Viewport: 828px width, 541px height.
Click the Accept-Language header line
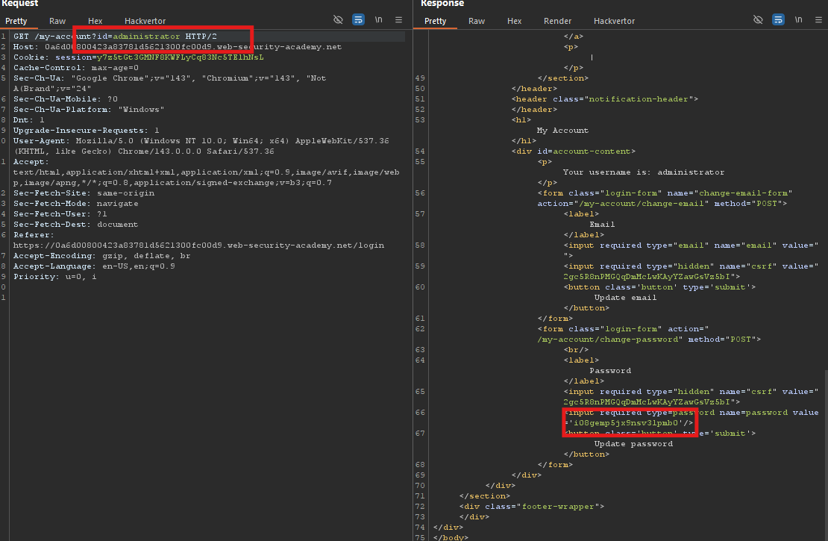point(94,266)
